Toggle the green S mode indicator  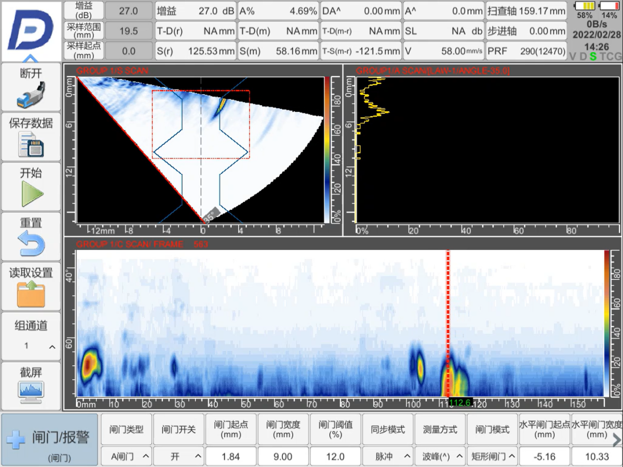593,56
